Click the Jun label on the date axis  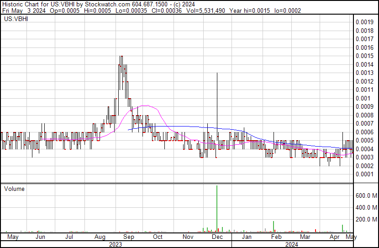click(40, 237)
